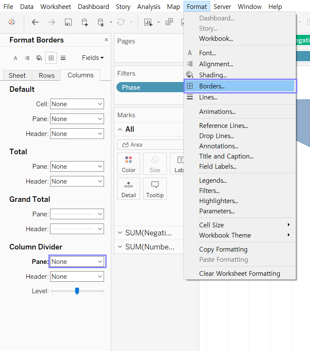310x351 pixels.
Task: Open Column Divider Pane dropdown
Action: click(77, 261)
